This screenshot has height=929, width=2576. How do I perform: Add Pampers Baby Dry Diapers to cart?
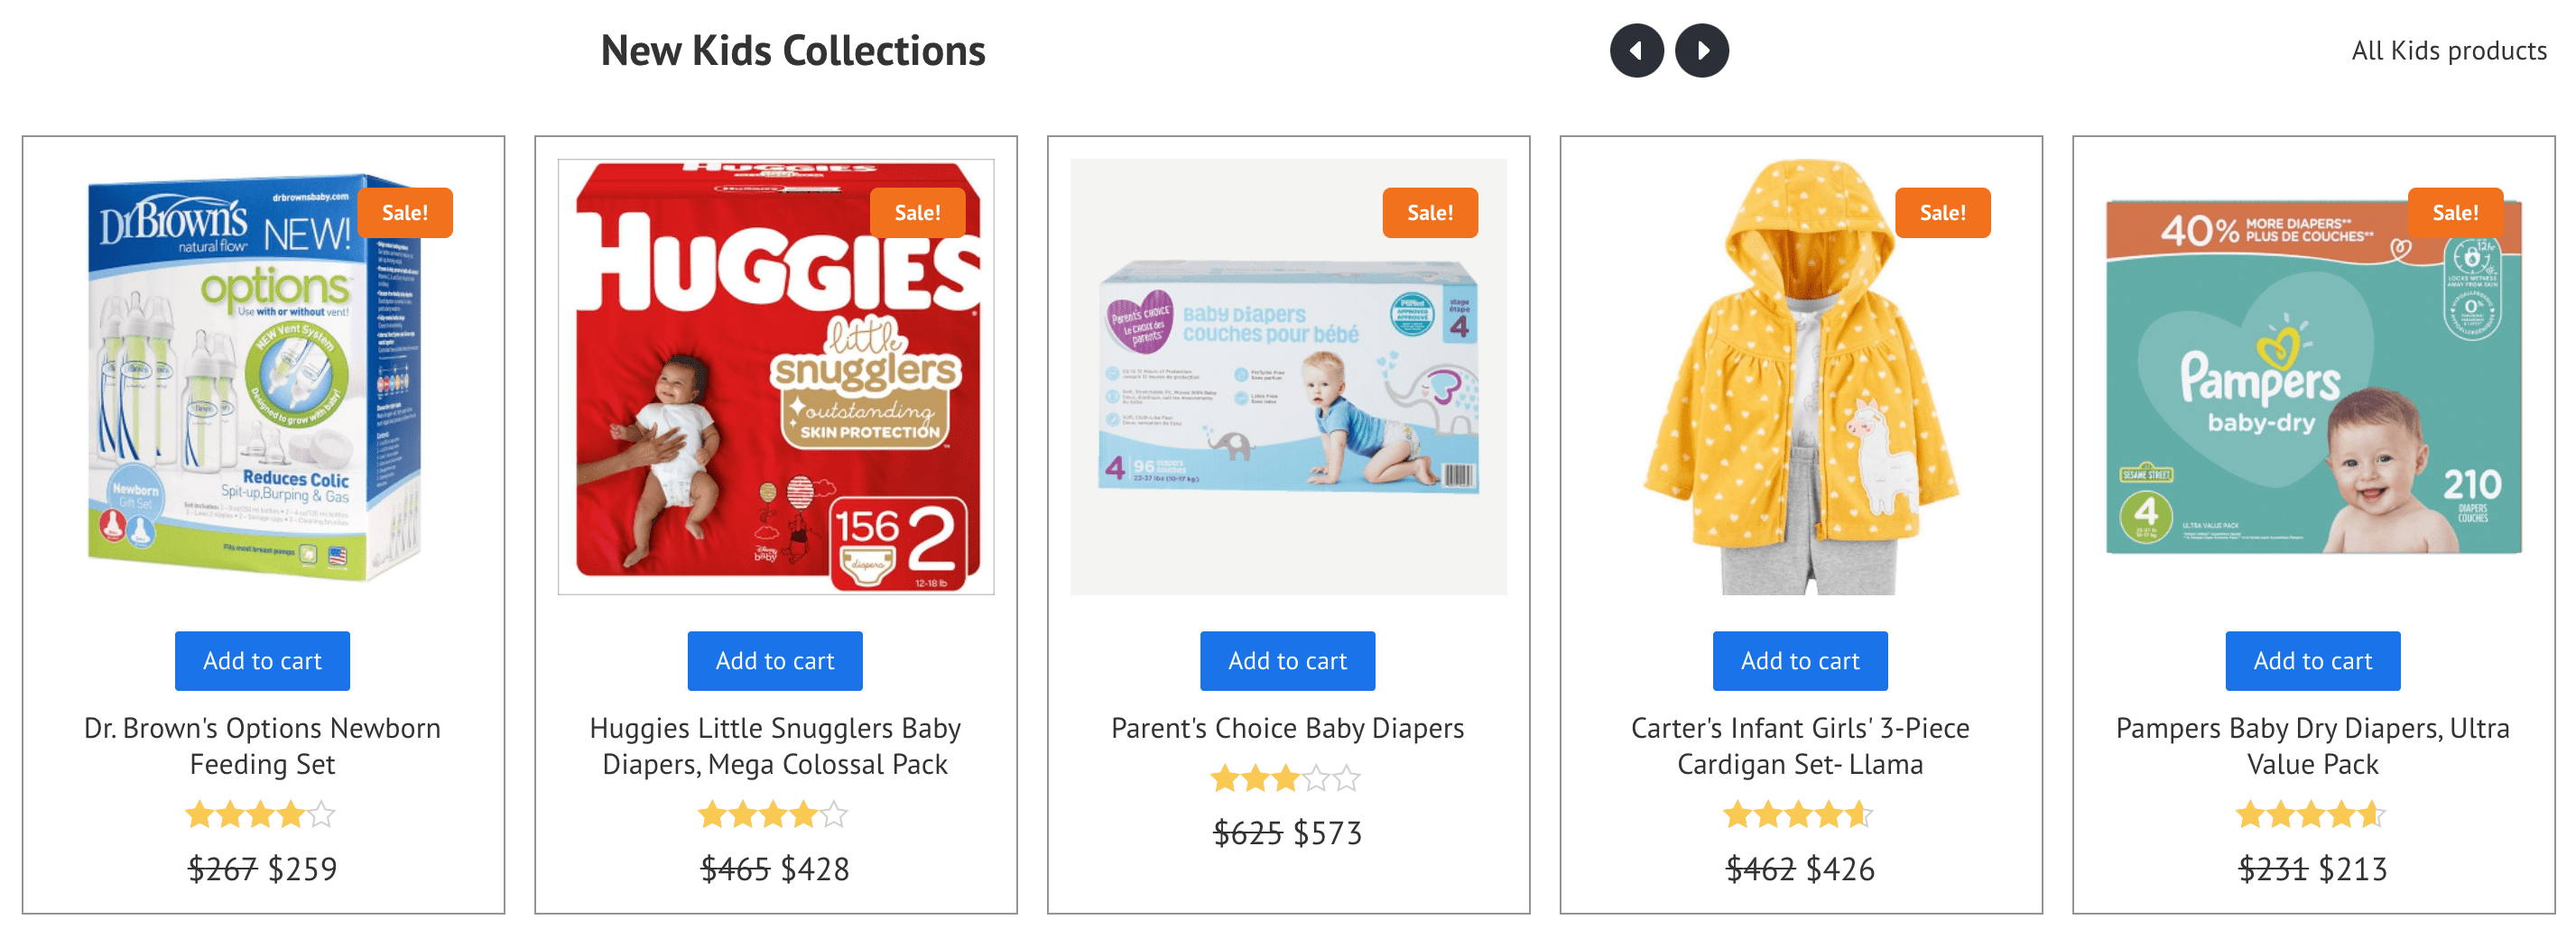coord(2312,660)
